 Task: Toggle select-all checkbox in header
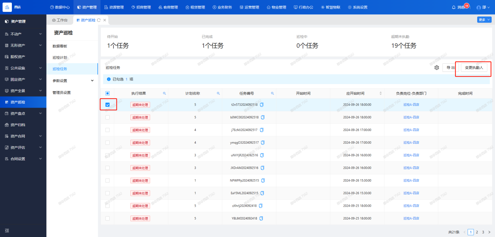pyautogui.click(x=107, y=93)
